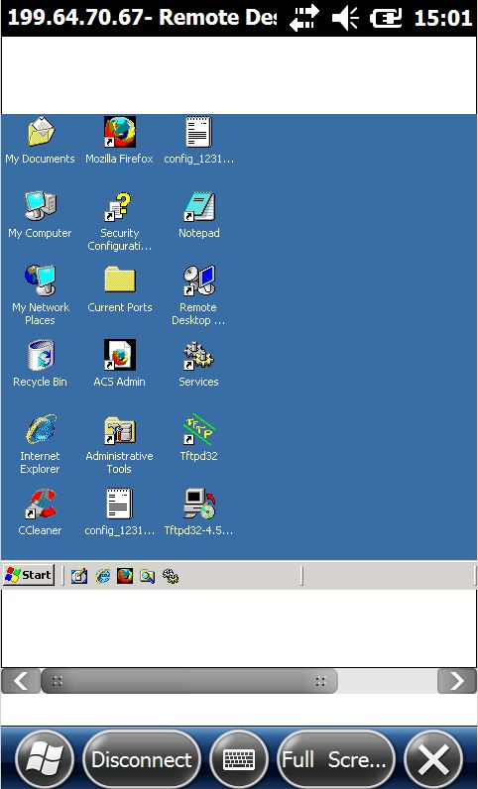The width and height of the screenshot is (478, 789).
Task: Launch Firefox from the Quick Launch bar
Action: 125,576
